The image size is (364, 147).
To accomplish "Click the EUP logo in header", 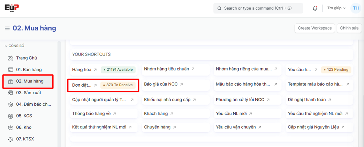I will tap(12, 8).
